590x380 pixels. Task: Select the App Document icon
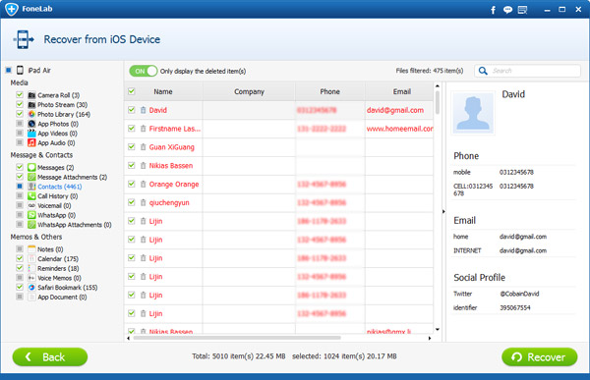point(32,297)
